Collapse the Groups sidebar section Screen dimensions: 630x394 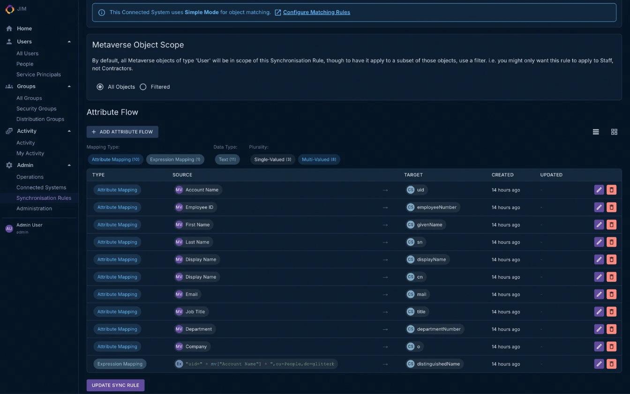click(x=69, y=86)
